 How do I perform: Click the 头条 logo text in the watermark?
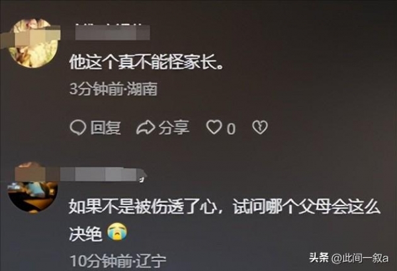[x=319, y=258]
